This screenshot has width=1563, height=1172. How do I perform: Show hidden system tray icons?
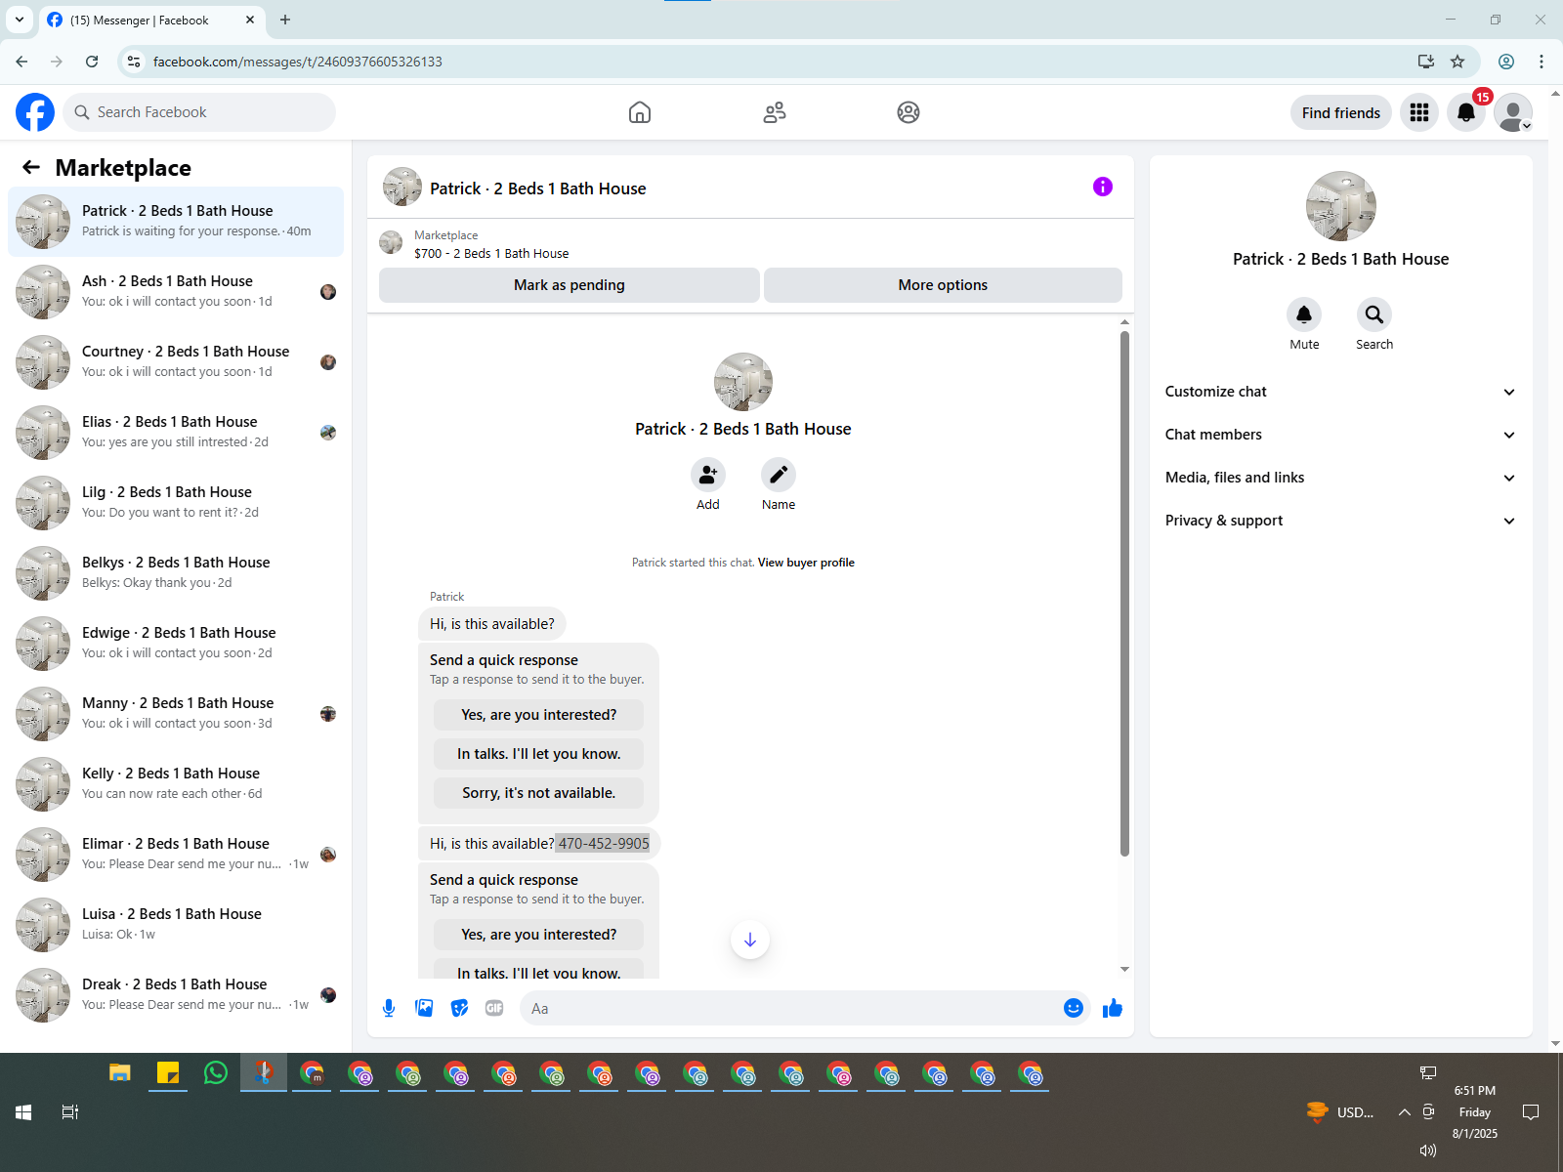(x=1404, y=1112)
